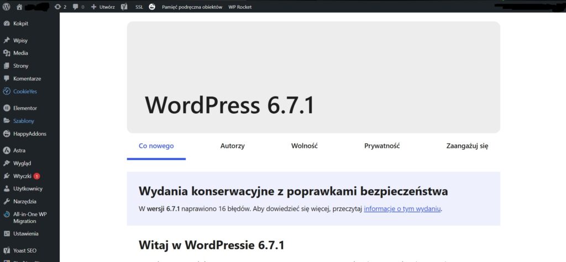Click the SSL item in admin bar
Viewport: 566px width, 262px height.
click(139, 7)
